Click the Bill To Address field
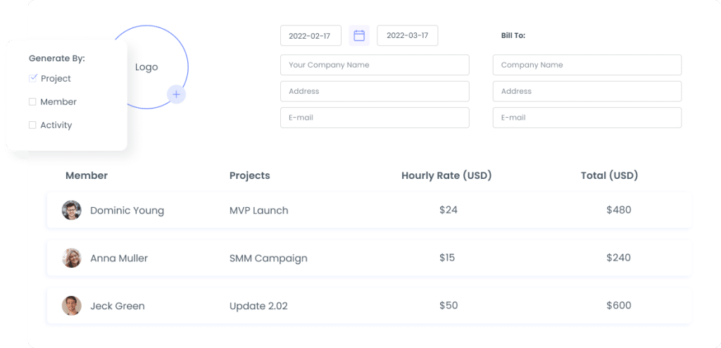Screen dimensions: 721x348 pyautogui.click(x=587, y=91)
